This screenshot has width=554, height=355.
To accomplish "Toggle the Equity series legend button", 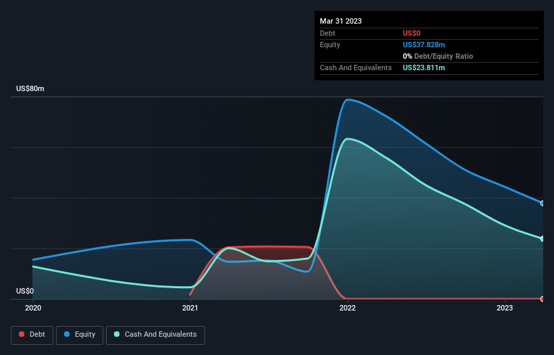I will point(80,335).
